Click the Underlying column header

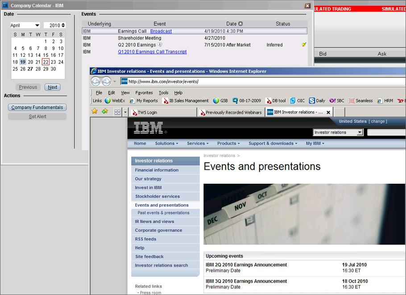pyautogui.click(x=99, y=24)
